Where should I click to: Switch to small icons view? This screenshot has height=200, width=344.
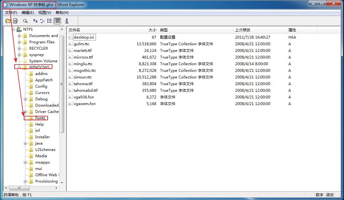click(x=42, y=21)
